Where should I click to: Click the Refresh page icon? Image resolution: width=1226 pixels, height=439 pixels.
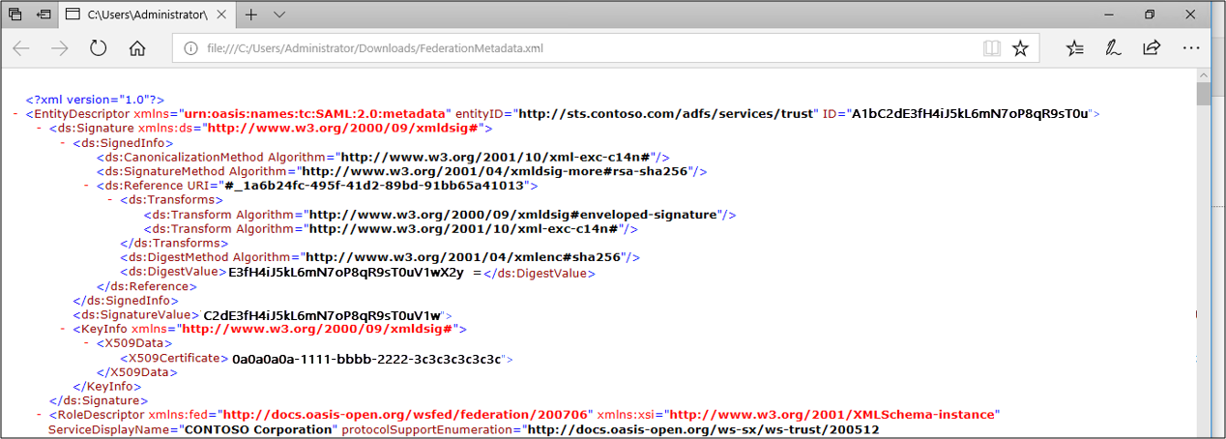[98, 48]
